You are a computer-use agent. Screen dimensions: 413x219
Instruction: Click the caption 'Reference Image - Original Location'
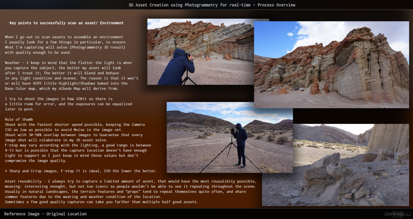45,214
